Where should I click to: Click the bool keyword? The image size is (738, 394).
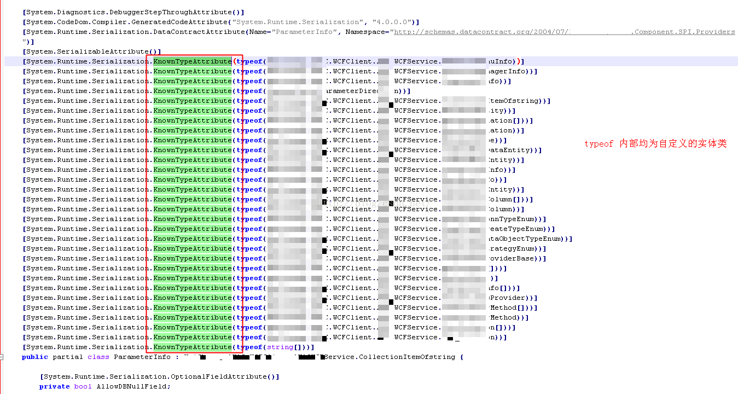[83, 386]
